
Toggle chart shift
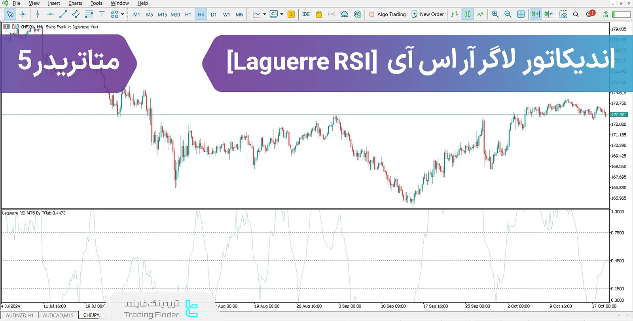coord(548,14)
